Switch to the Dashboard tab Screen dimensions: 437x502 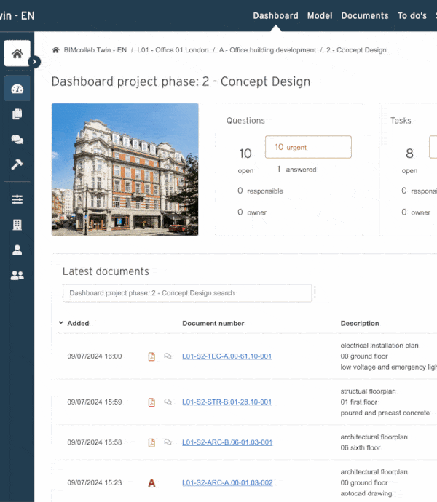275,16
